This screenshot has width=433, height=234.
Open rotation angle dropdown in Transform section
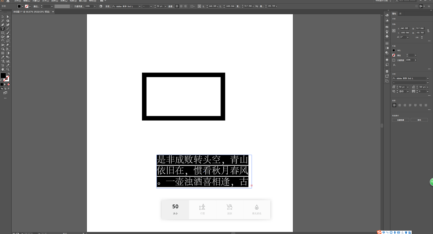pos(408,37)
